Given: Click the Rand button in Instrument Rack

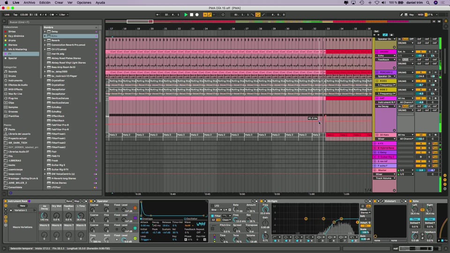Looking at the screenshot, I should click(69, 201).
